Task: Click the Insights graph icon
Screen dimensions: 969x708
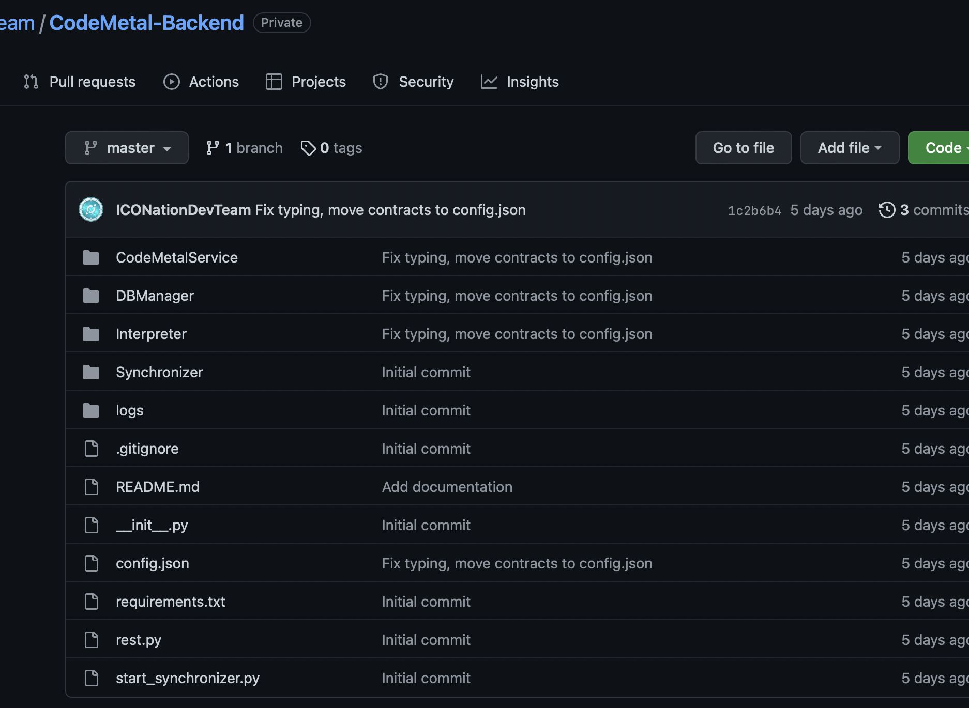Action: [489, 82]
